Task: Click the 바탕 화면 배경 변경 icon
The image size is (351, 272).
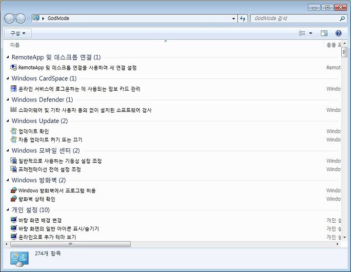Action: [x=14, y=220]
